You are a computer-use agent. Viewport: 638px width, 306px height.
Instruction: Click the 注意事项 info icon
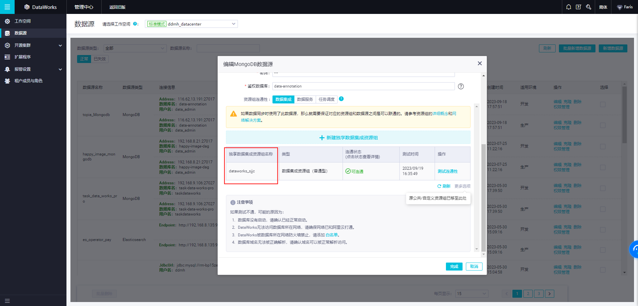point(233,202)
